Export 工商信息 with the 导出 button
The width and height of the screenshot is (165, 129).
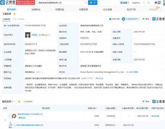point(146,19)
